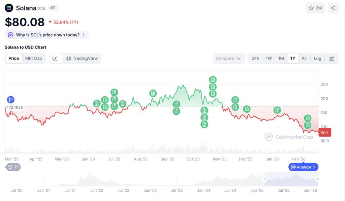Click the highlighted range selector window
Viewport: 345px width, 201px height.
click(291, 179)
